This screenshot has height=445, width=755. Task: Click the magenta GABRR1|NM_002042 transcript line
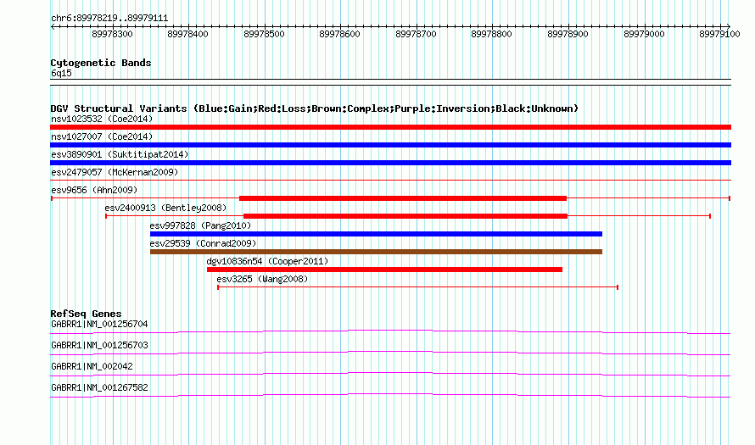[x=390, y=374]
